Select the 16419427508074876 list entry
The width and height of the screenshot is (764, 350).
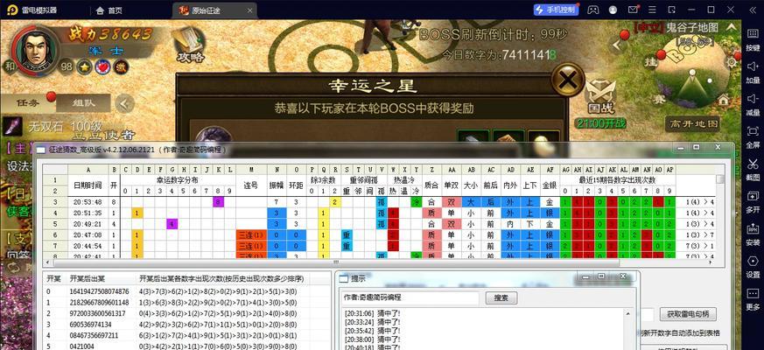pos(100,291)
